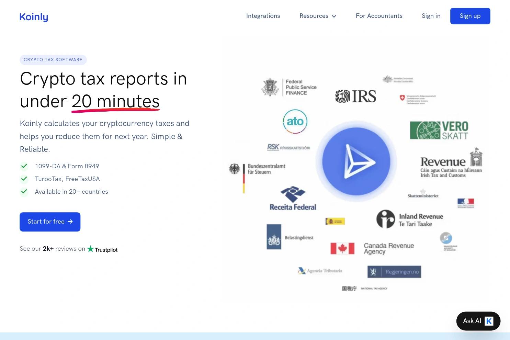Go to For Accountants page

tap(379, 16)
